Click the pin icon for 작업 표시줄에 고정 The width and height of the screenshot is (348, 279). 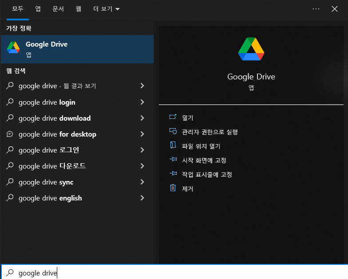coord(173,173)
